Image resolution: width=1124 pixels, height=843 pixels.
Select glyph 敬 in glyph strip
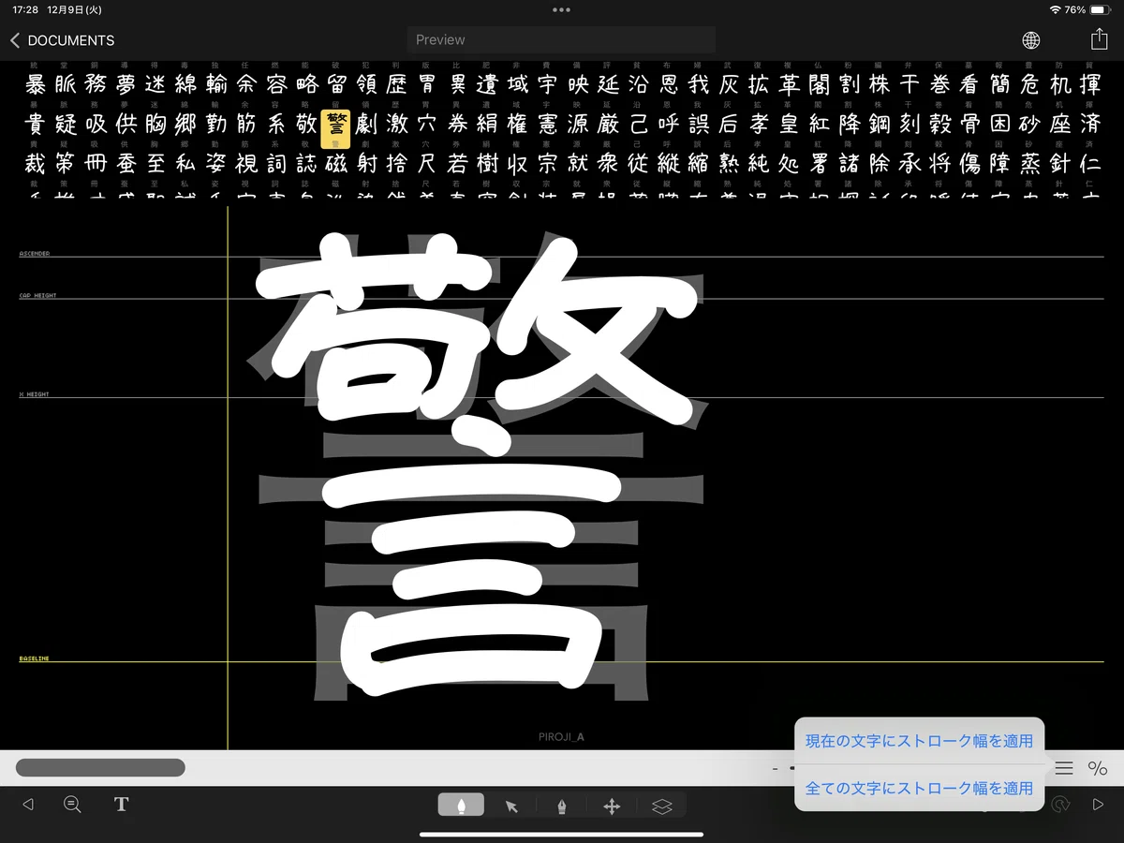pyautogui.click(x=306, y=124)
